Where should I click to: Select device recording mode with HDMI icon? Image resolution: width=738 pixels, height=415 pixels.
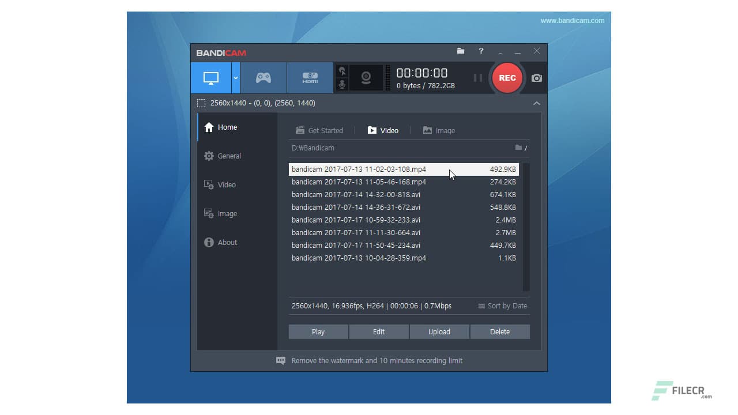(x=310, y=77)
